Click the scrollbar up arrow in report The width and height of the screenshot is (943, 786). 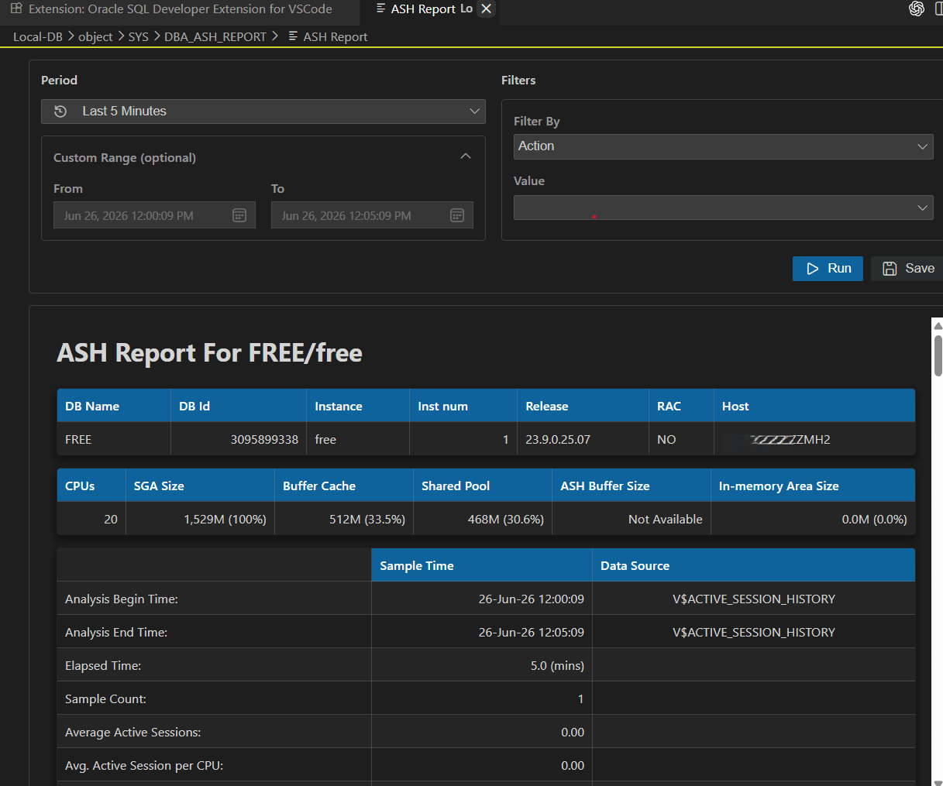[x=938, y=325]
